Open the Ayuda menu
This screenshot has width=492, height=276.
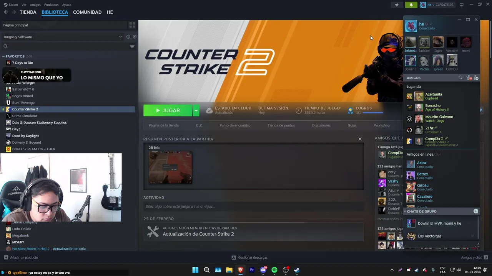(66, 5)
